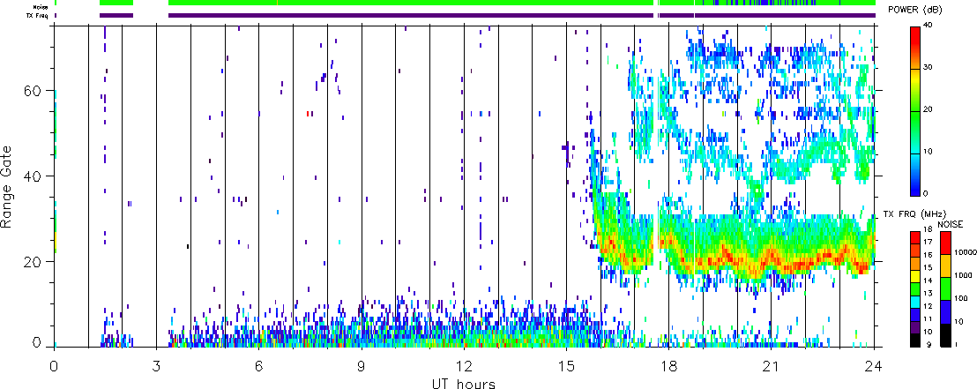Pick the red top of the POWER color bar
Screen dimensions: 977x389
pos(915,37)
